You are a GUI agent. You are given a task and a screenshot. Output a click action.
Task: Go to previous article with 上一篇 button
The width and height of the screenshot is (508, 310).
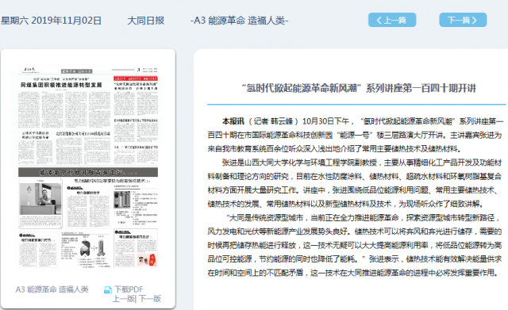tap(392, 20)
